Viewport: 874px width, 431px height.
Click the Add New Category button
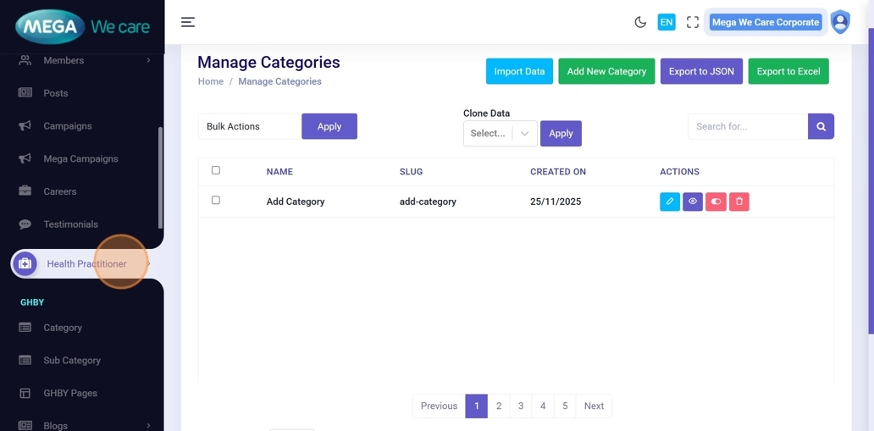606,71
